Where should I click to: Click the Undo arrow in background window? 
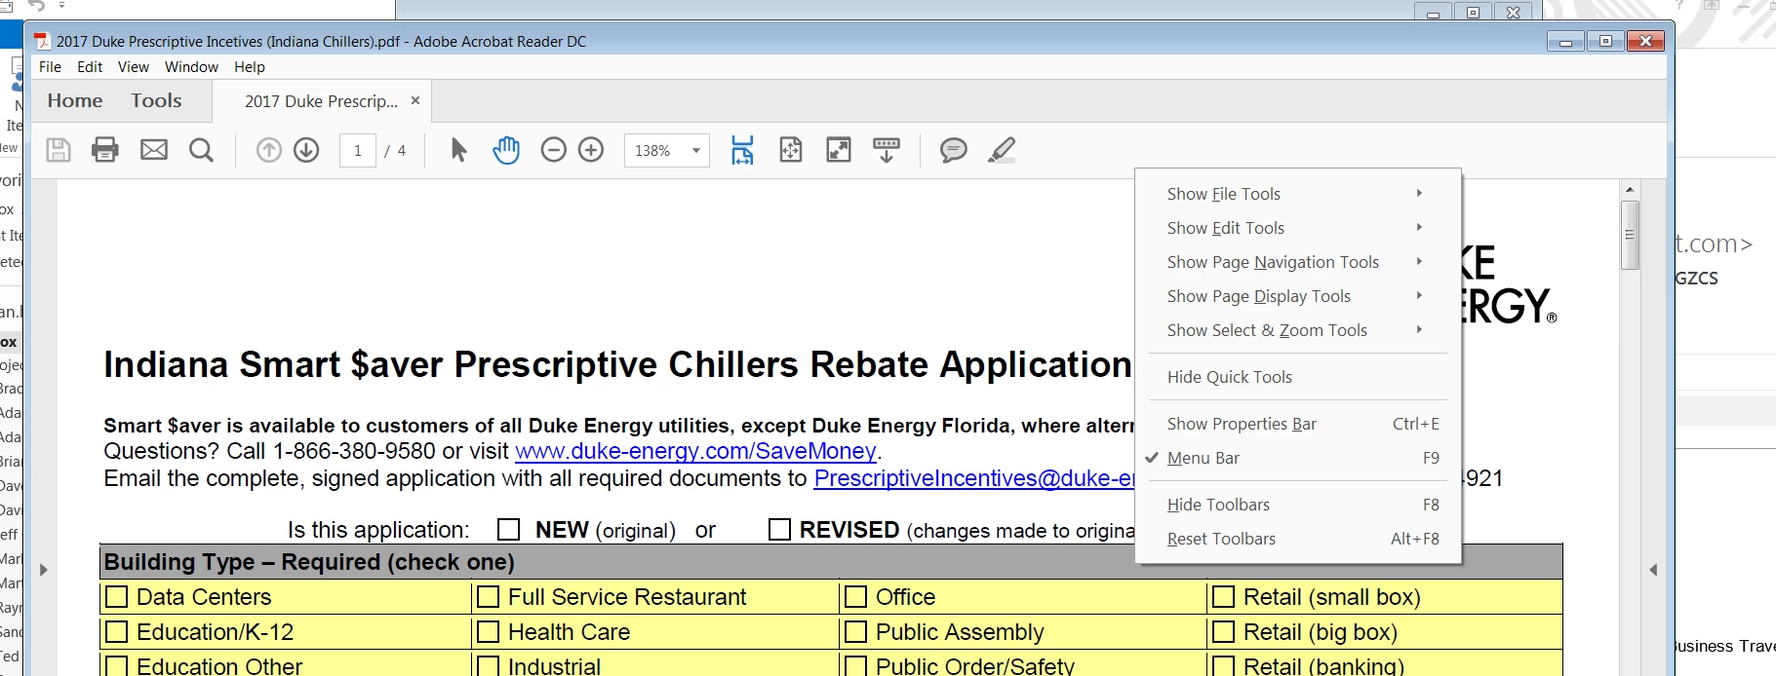pyautogui.click(x=36, y=6)
